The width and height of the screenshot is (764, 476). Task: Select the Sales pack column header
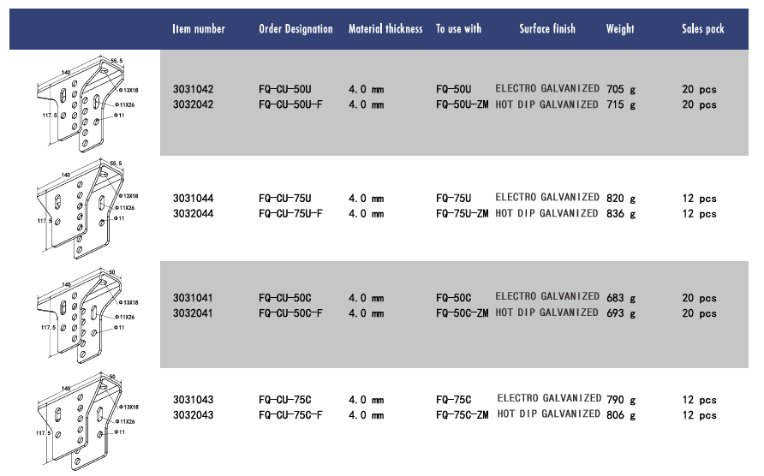pos(702,29)
